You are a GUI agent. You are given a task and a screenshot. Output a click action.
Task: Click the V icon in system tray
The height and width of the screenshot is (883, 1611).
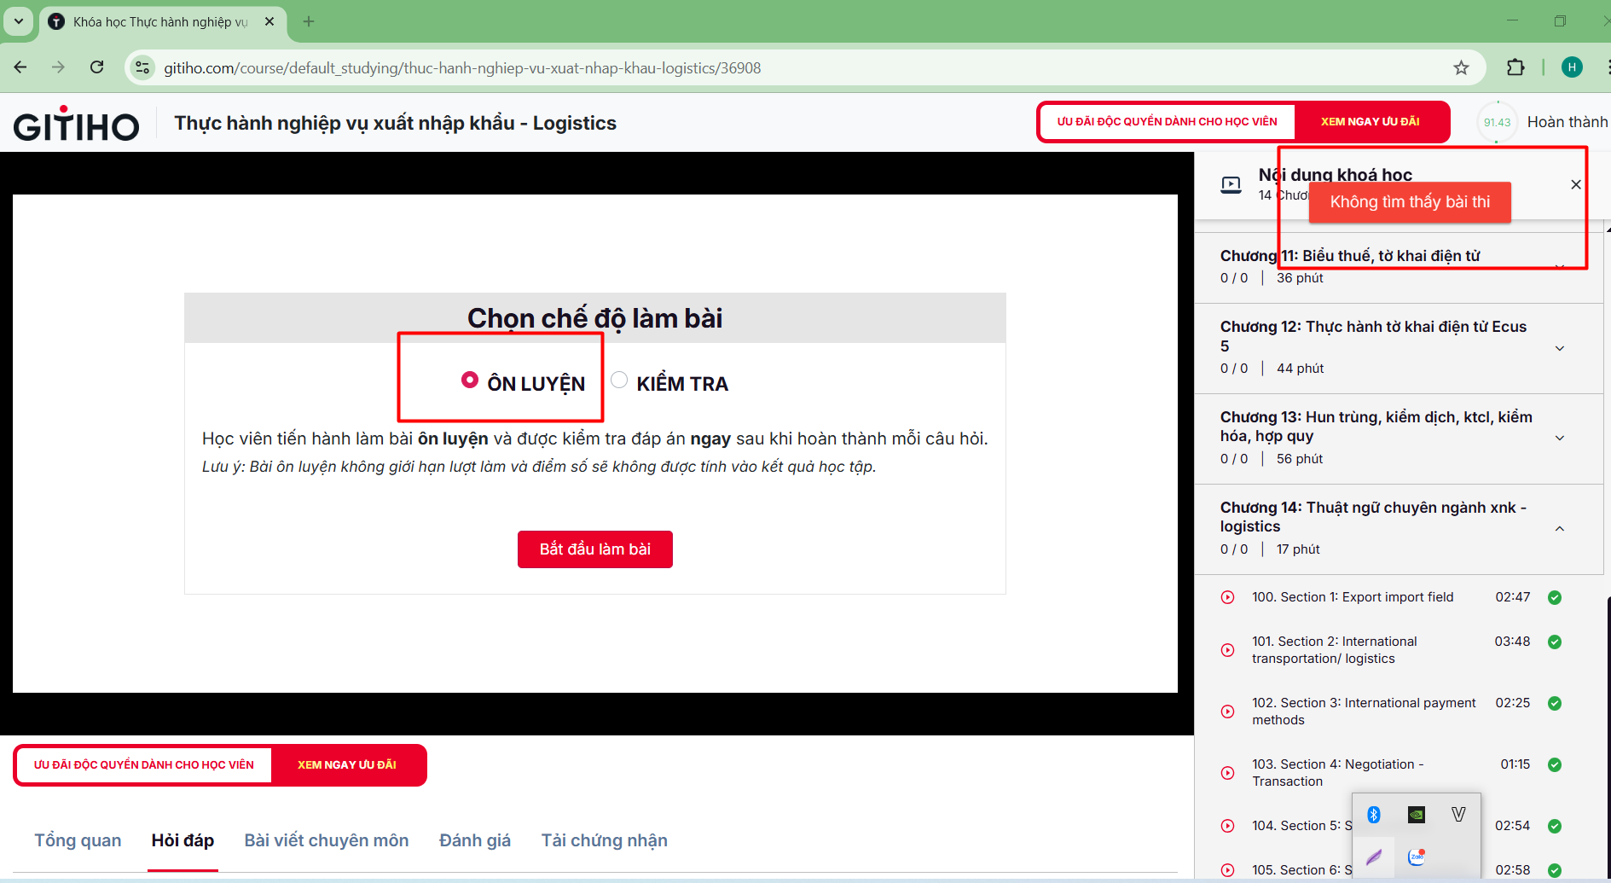(x=1459, y=815)
